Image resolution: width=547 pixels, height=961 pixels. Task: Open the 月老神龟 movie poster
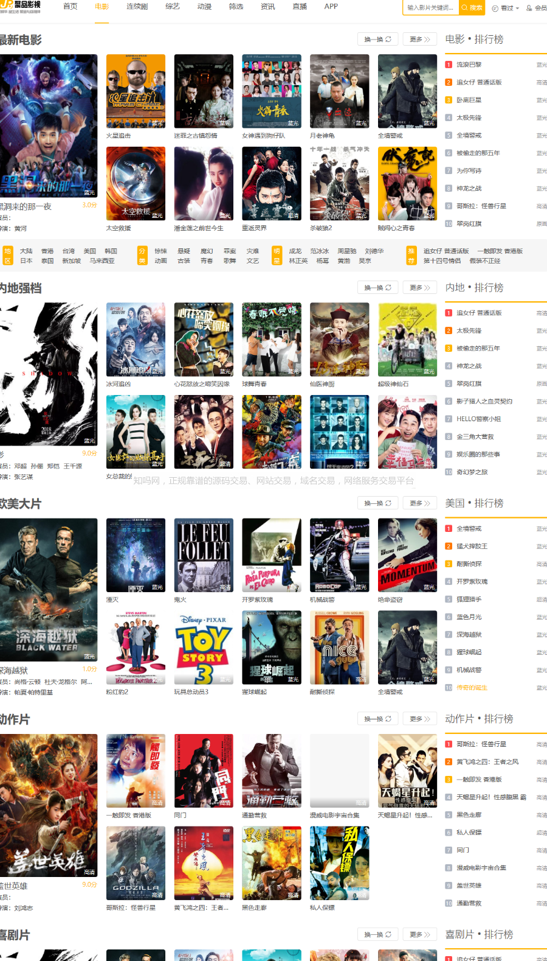click(x=339, y=91)
